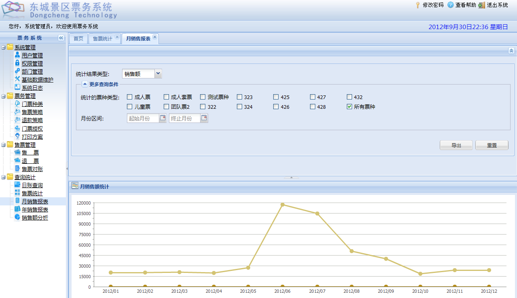Click the 月销售报表 icon in the sidebar tree
The width and height of the screenshot is (517, 298).
(x=17, y=201)
